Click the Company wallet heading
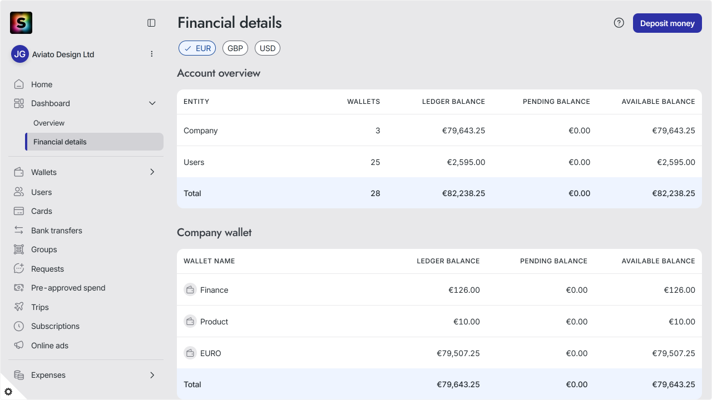This screenshot has height=400, width=712. [214, 233]
